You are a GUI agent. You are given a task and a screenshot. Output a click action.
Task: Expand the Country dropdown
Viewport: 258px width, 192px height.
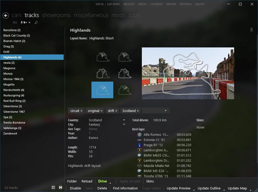coord(124,120)
